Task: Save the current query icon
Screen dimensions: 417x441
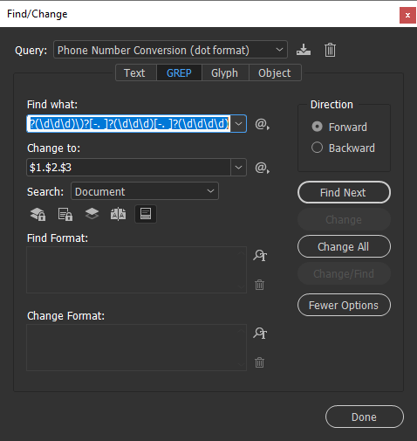Action: (304, 50)
